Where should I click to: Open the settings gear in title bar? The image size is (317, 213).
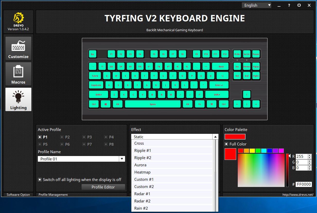pos(299,5)
